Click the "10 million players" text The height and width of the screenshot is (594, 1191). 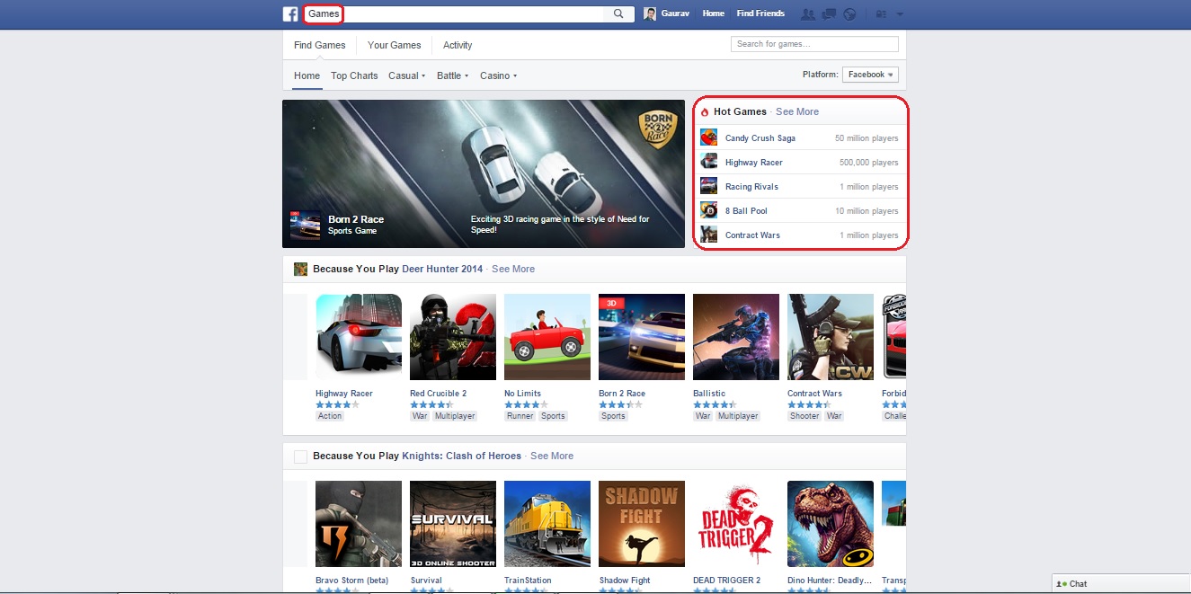pos(867,211)
